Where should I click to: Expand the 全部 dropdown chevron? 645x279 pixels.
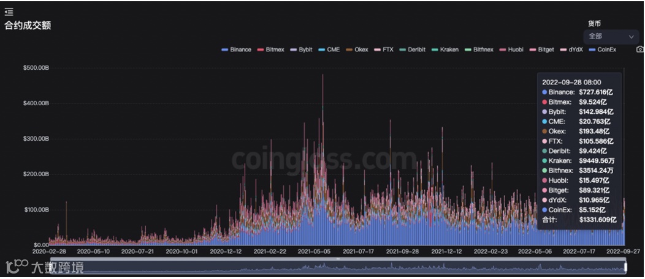(x=631, y=37)
